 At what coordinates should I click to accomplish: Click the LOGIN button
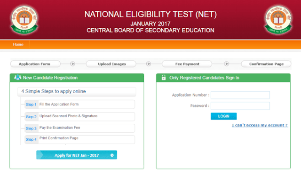tap(224, 116)
